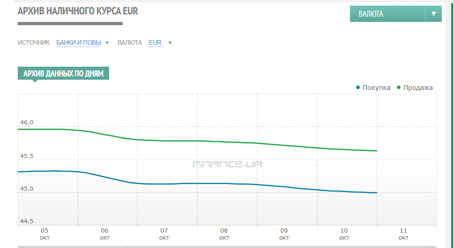Click the green Продажа line on chart
This screenshot has width=453, height=248.
(197, 141)
